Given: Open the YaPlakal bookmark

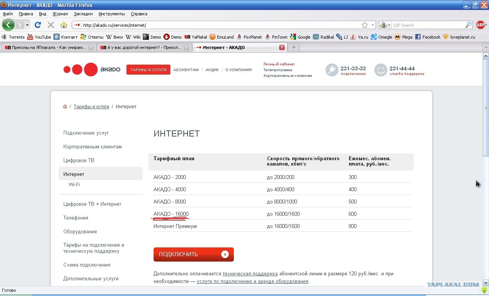Looking at the screenshot, I should pyautogui.click(x=196, y=37).
